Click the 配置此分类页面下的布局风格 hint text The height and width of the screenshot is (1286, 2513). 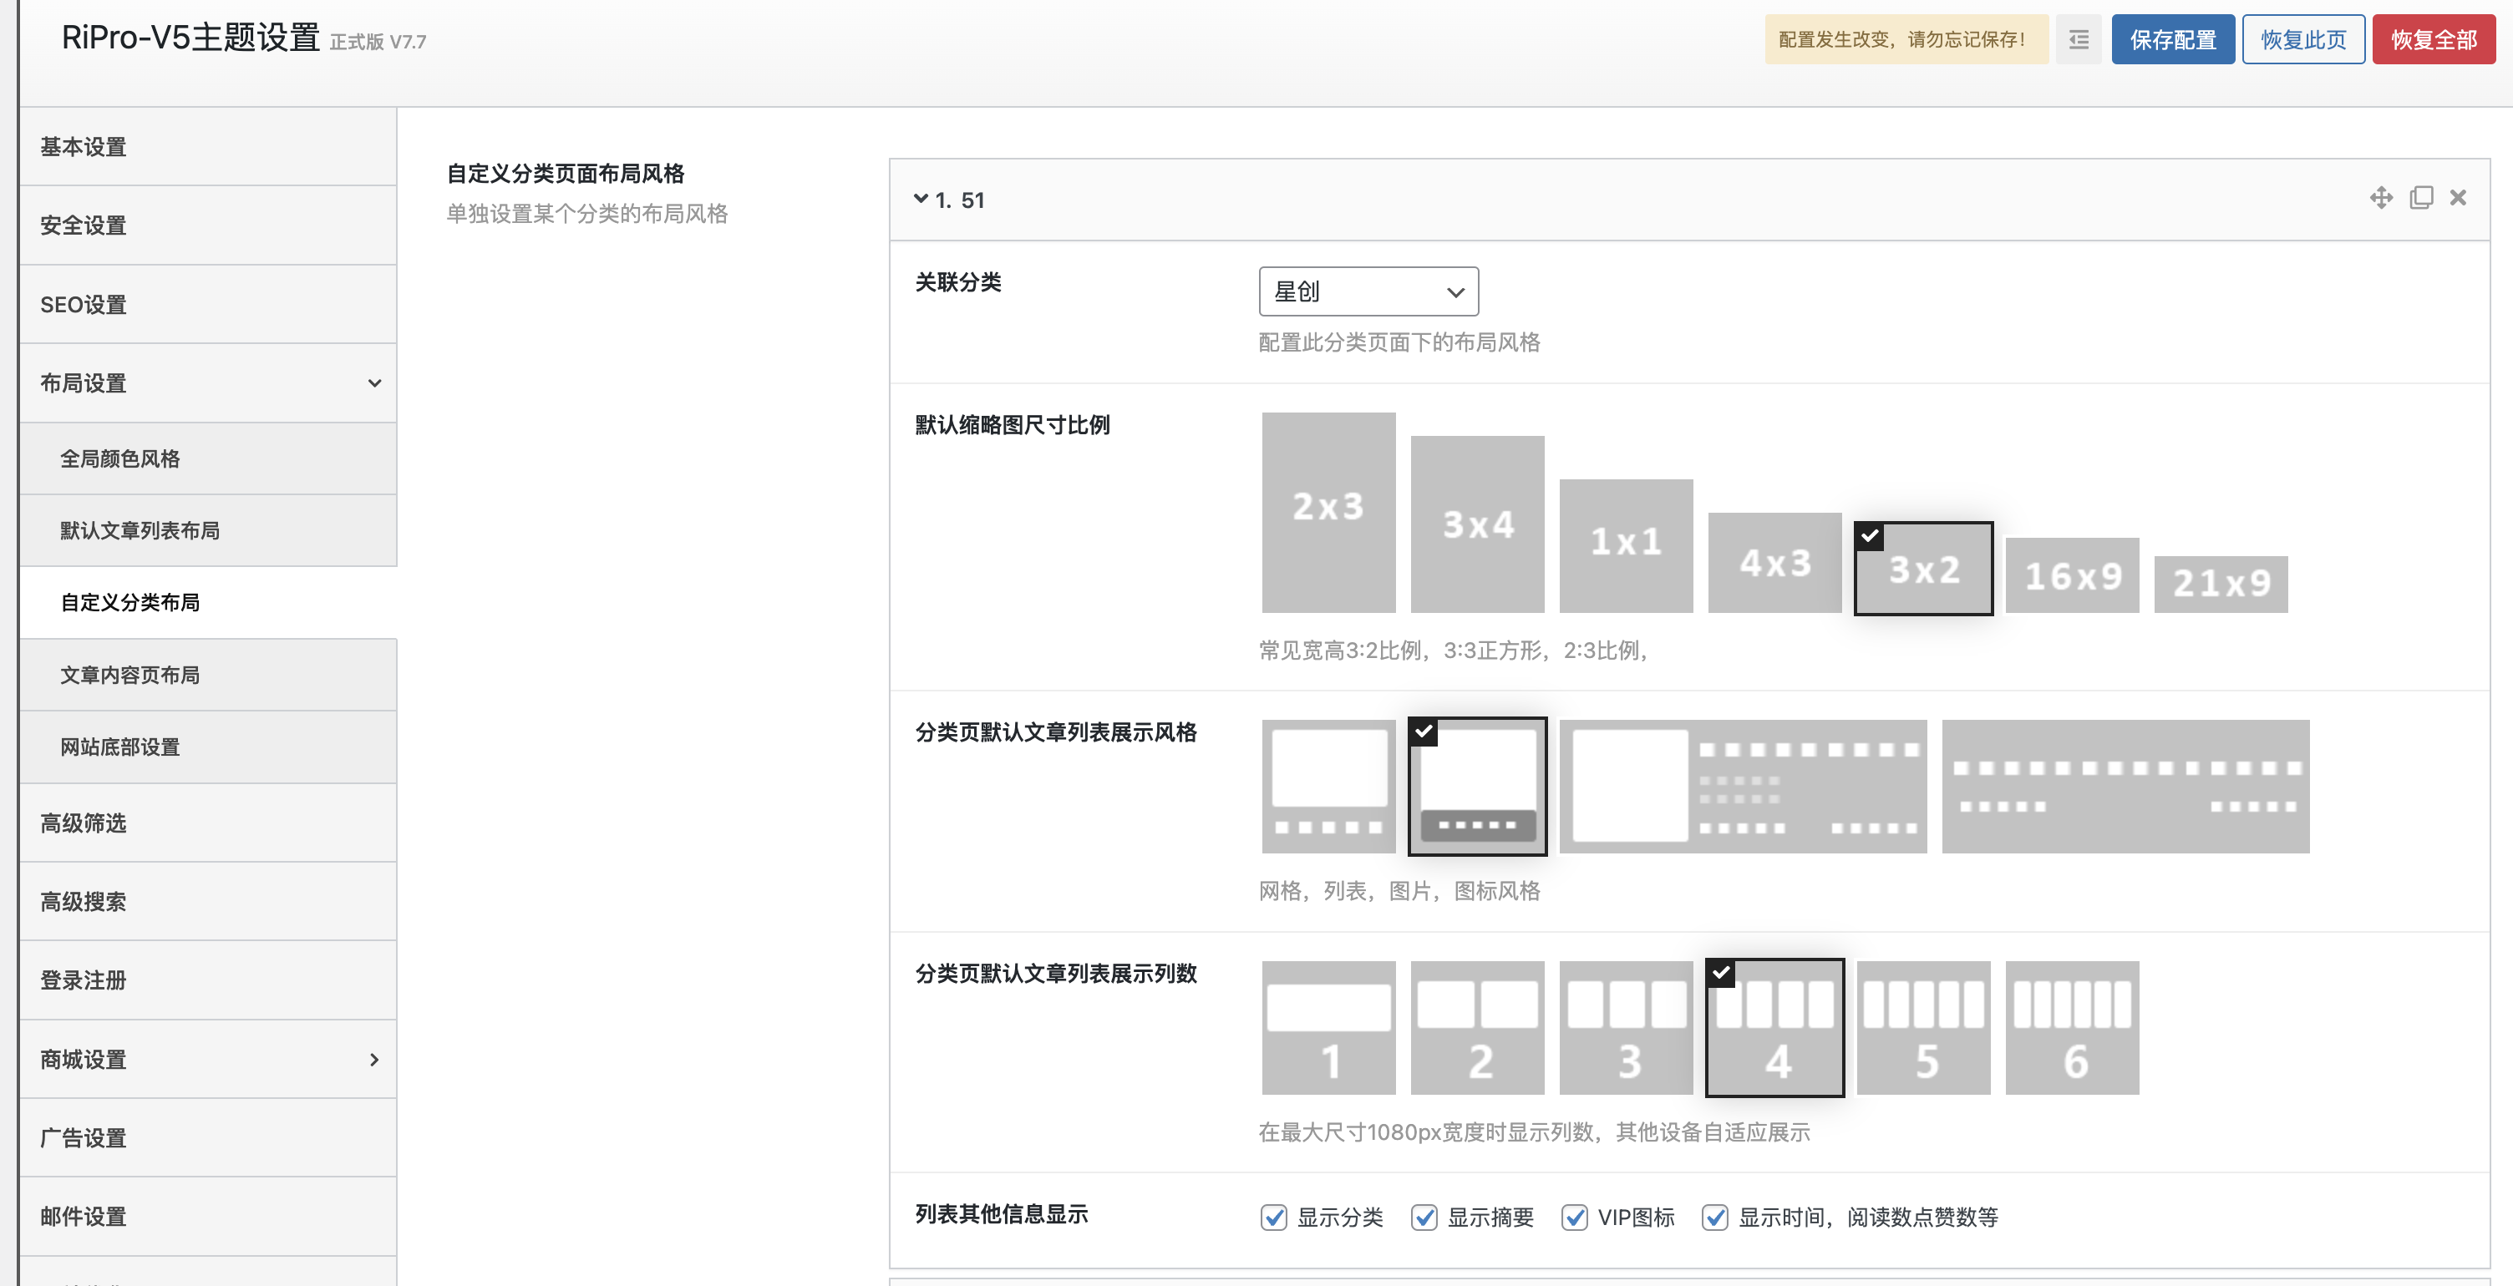pyautogui.click(x=1399, y=342)
